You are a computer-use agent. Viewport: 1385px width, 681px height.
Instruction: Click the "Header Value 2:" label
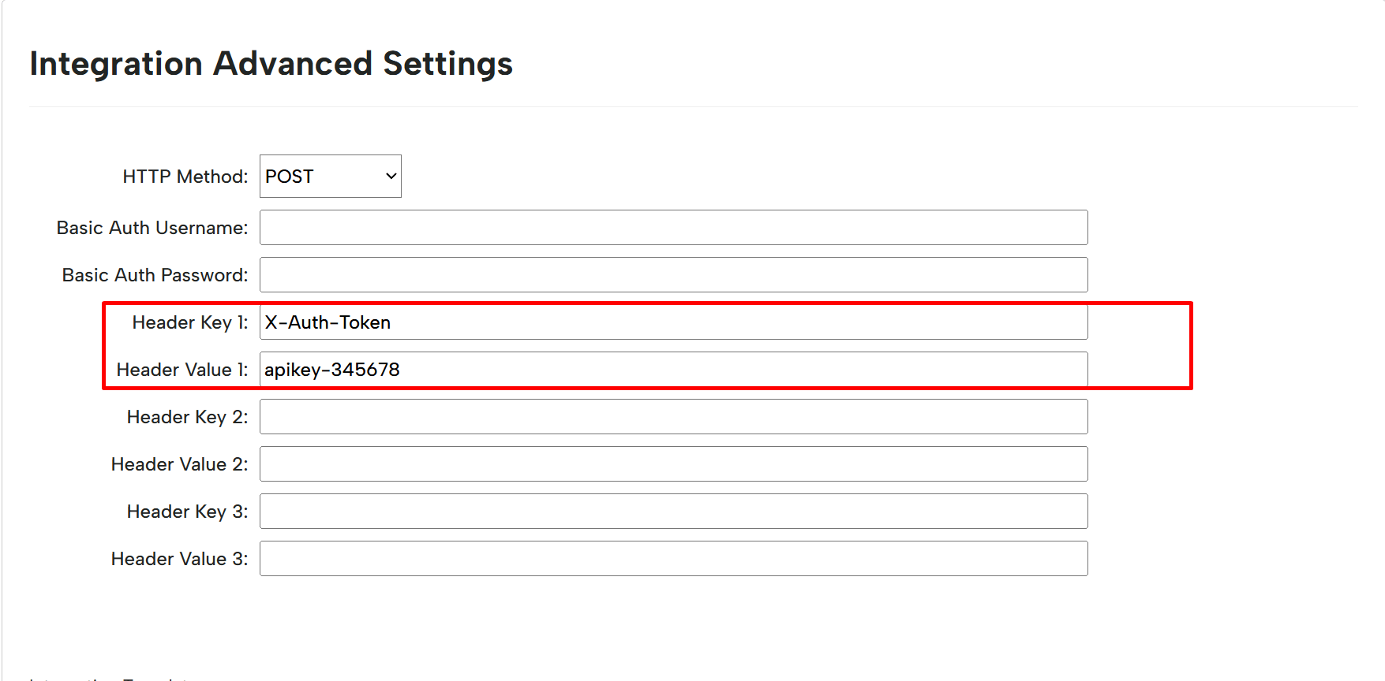coord(179,464)
